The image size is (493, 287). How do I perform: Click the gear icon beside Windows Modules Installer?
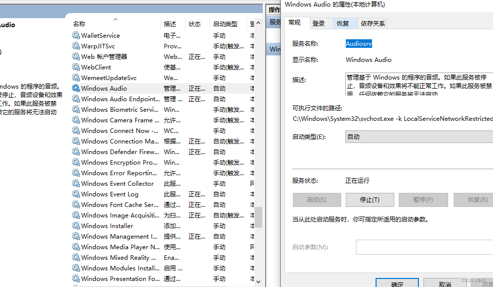coord(76,268)
